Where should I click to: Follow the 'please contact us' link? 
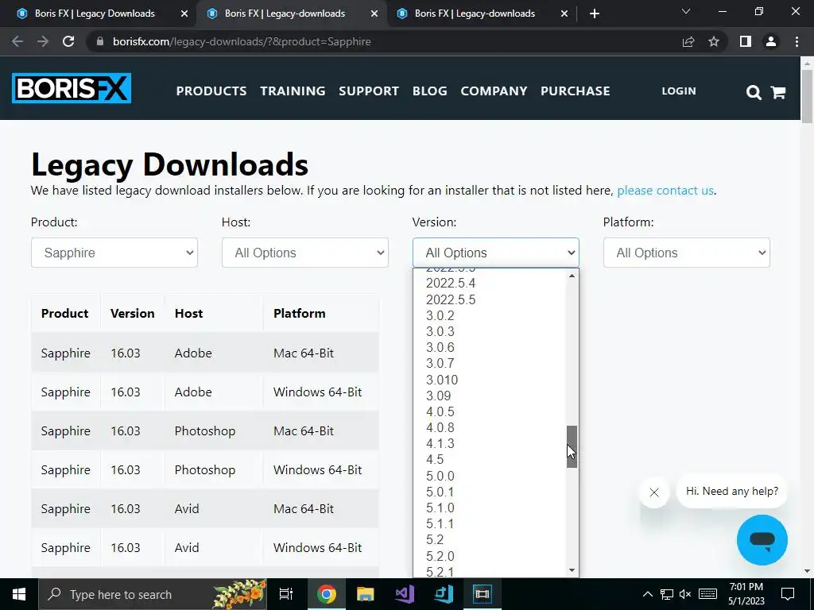665,191
